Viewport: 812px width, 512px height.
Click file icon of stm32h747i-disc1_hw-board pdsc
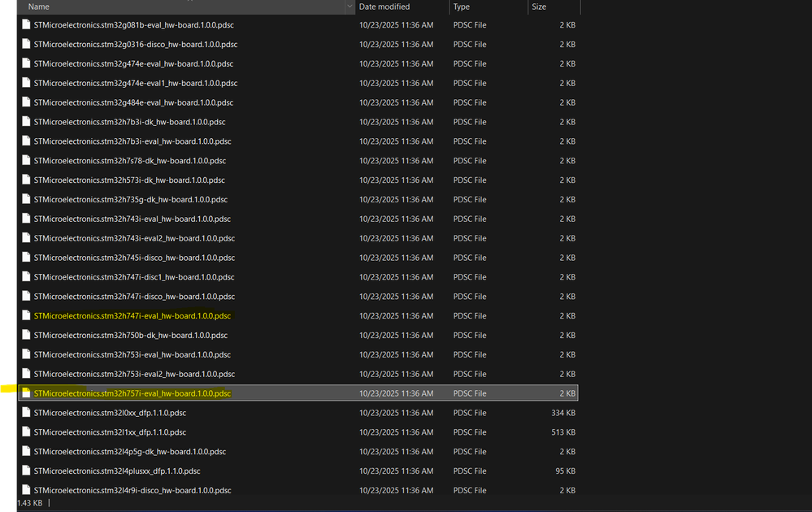click(26, 277)
